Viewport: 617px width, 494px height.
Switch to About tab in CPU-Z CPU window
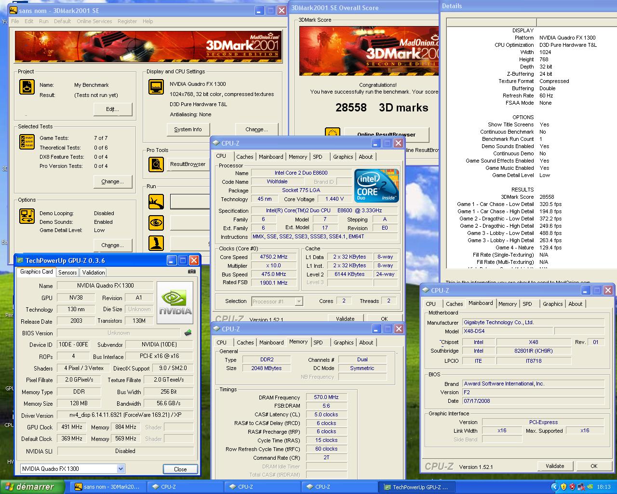point(365,157)
